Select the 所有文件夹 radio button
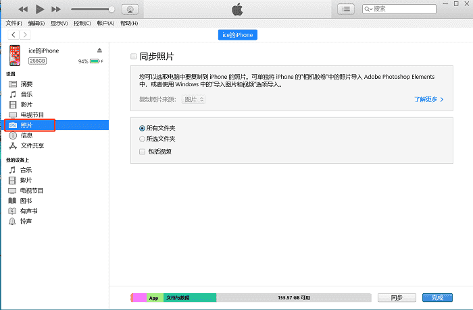The width and height of the screenshot is (473, 310). tap(142, 128)
